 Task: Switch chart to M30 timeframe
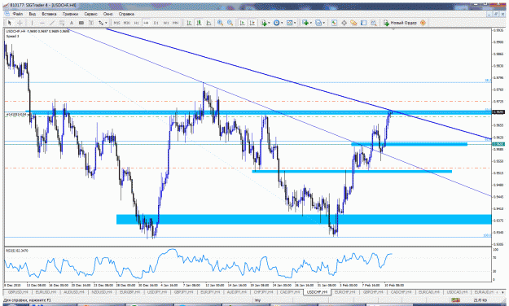(126, 23)
